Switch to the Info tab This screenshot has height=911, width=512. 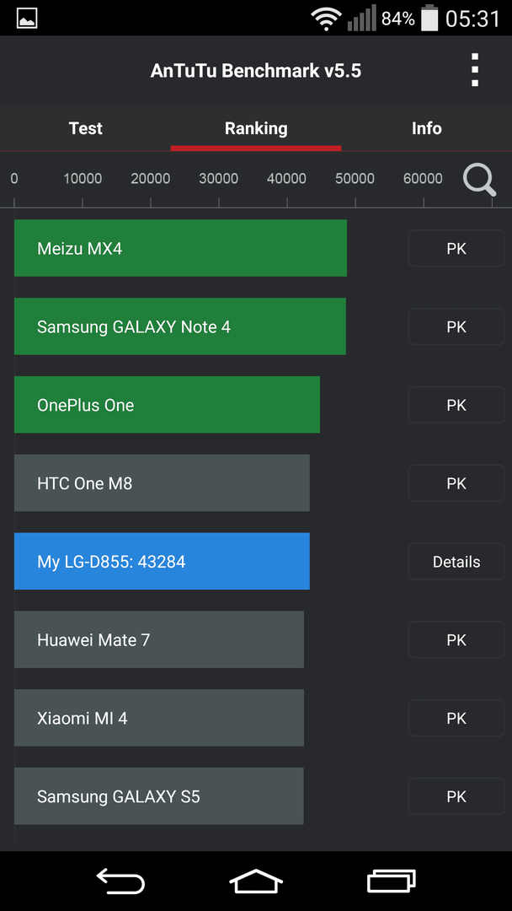[427, 128]
